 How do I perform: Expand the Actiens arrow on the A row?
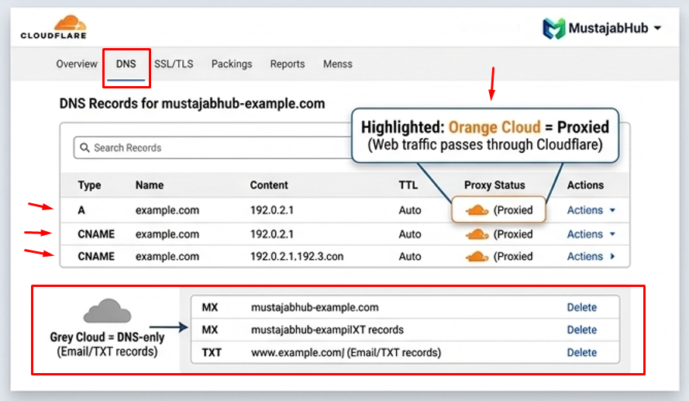coord(612,211)
